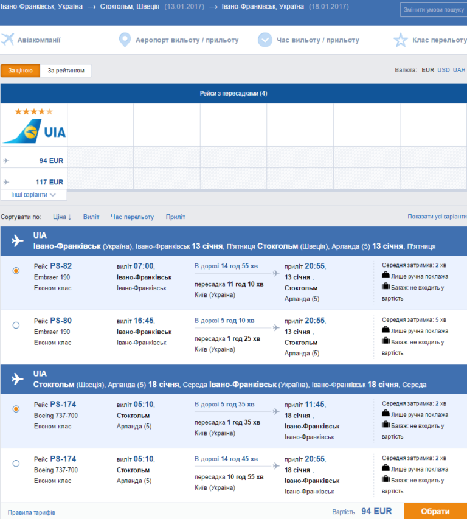Viewport: 467px width, 519px height.
Task: Select flight PS-82 radio button
Action: pos(16,271)
